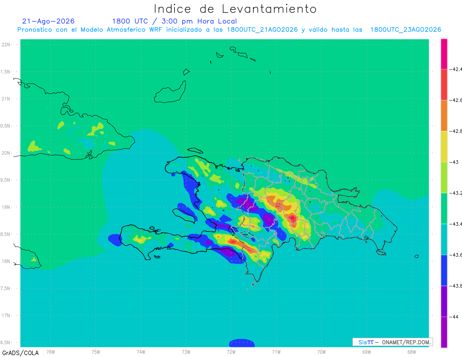Click the '1800 UTC / 3:00 pm Hora Local' text

click(x=174, y=22)
